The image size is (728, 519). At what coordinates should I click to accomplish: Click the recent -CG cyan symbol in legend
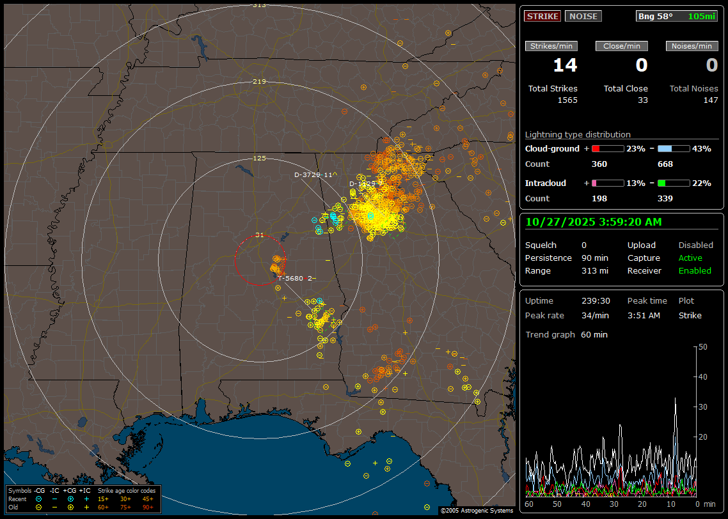[39, 499]
